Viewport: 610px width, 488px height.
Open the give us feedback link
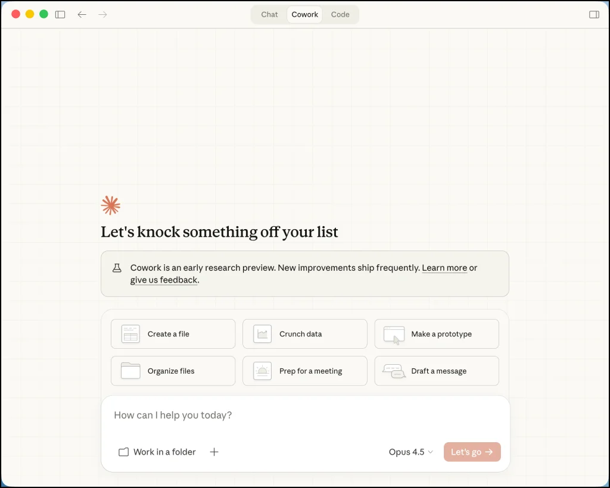pyautogui.click(x=164, y=280)
